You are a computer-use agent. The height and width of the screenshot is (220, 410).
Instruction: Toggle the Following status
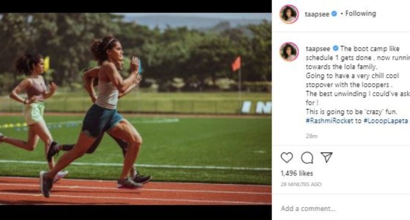point(361,13)
